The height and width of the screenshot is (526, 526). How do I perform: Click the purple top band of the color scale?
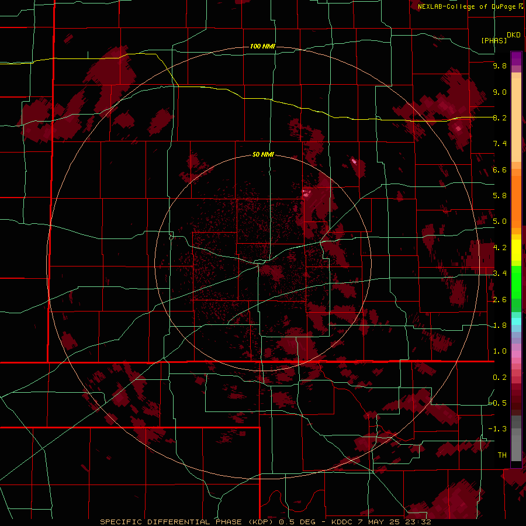pyautogui.click(x=516, y=58)
